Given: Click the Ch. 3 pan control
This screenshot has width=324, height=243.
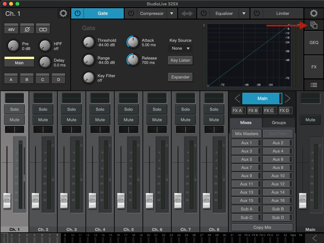Looking at the screenshot, I should (x=72, y=129).
